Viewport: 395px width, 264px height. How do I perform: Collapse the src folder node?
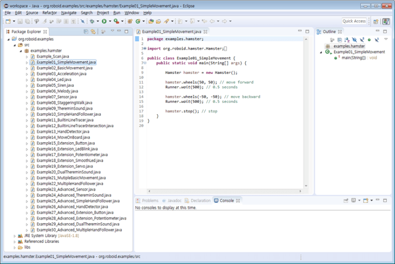[15, 45]
